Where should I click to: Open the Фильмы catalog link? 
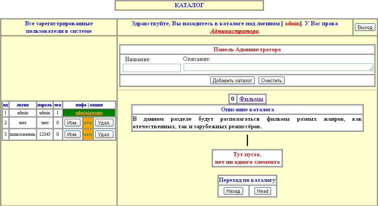(x=251, y=99)
